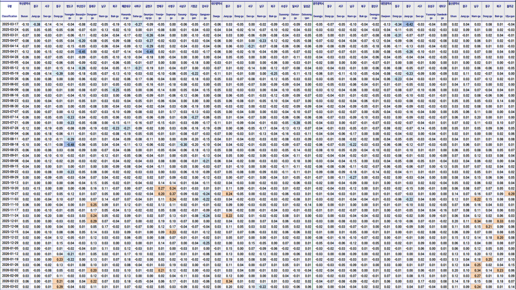Viewport: 516px width, 290px height.
Task: Click the highlighted -0.42 cell in 2025-03-17 row
Action: tap(409, 25)
